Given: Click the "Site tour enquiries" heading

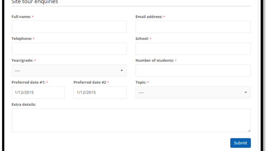Looking at the screenshot, I should (x=35, y=2).
